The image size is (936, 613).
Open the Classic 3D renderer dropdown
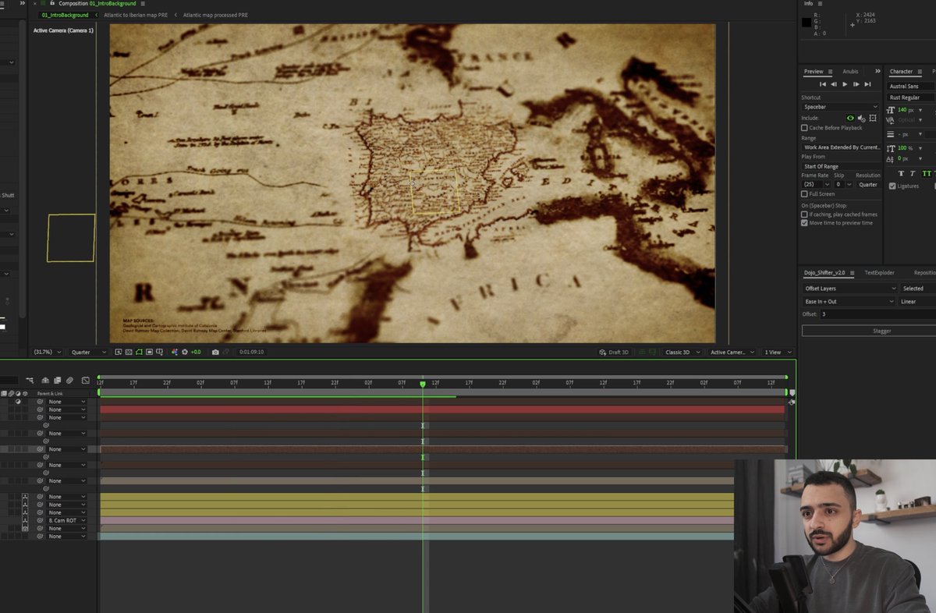coord(682,353)
